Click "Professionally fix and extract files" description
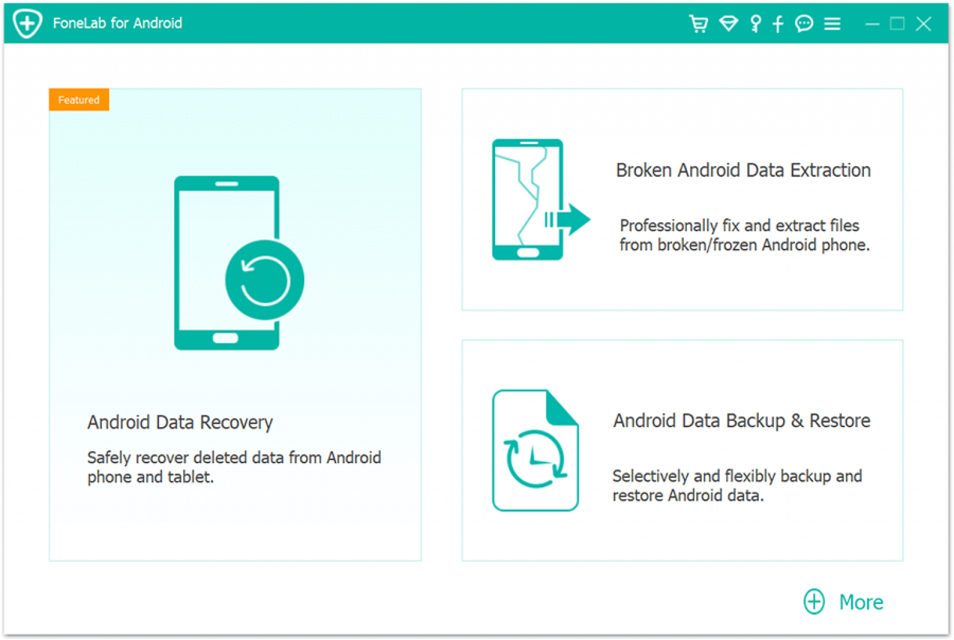 pyautogui.click(x=745, y=235)
